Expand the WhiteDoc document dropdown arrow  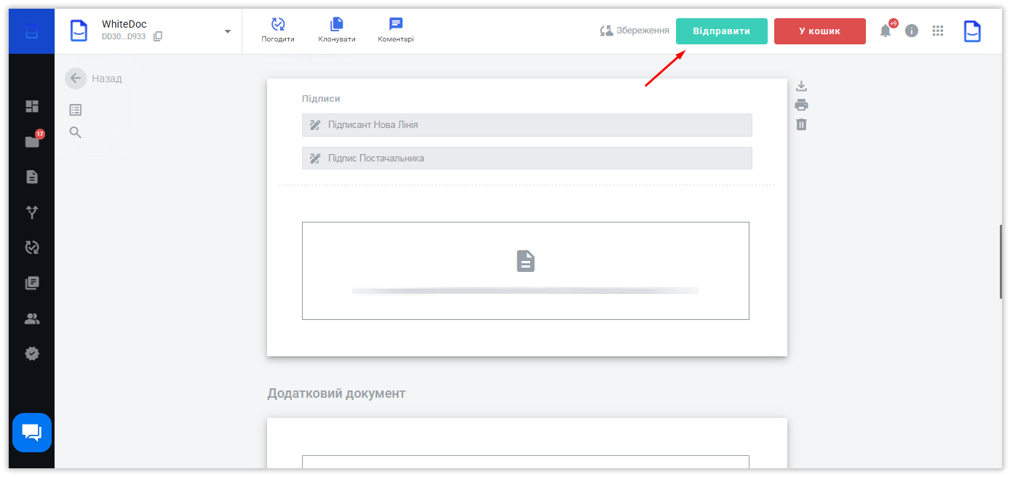click(x=227, y=31)
